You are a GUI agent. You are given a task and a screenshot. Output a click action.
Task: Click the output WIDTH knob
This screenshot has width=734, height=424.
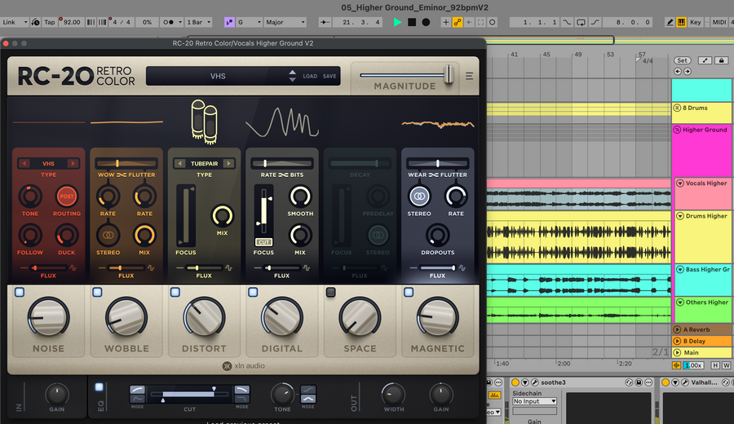[x=394, y=394]
